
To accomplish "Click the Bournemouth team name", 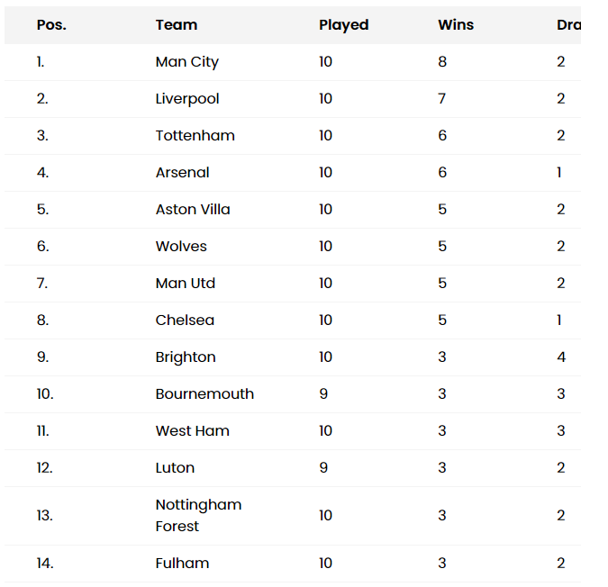I will [204, 394].
